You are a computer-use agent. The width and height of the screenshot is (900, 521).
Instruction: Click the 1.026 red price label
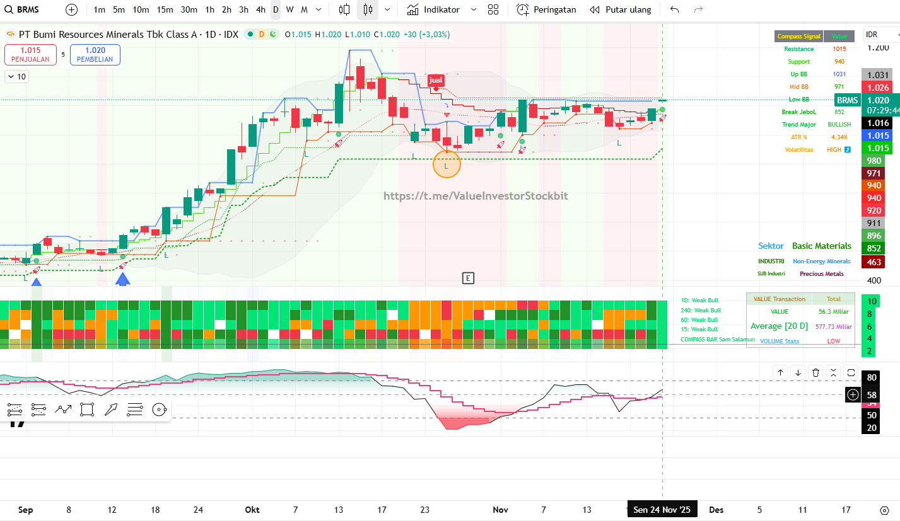coord(878,88)
